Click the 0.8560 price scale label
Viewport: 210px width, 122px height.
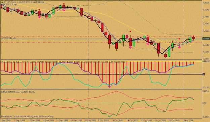[206, 3]
